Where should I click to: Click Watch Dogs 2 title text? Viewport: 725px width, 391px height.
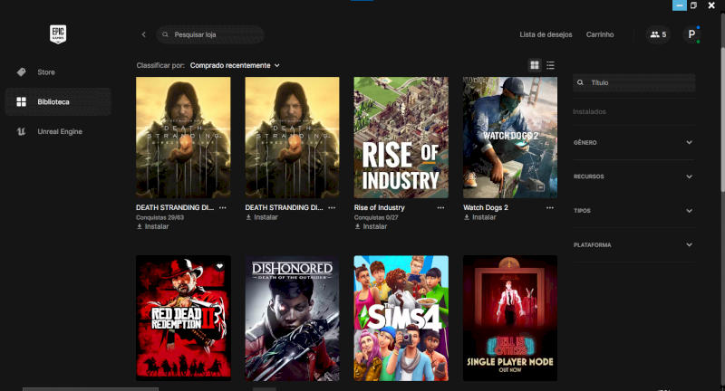pos(486,208)
